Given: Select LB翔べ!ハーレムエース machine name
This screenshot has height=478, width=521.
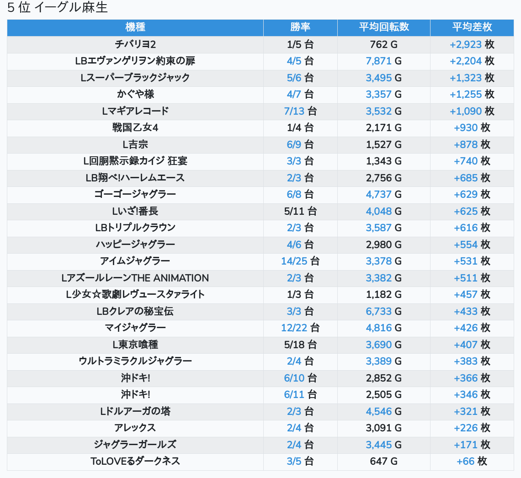Looking at the screenshot, I should tap(135, 178).
